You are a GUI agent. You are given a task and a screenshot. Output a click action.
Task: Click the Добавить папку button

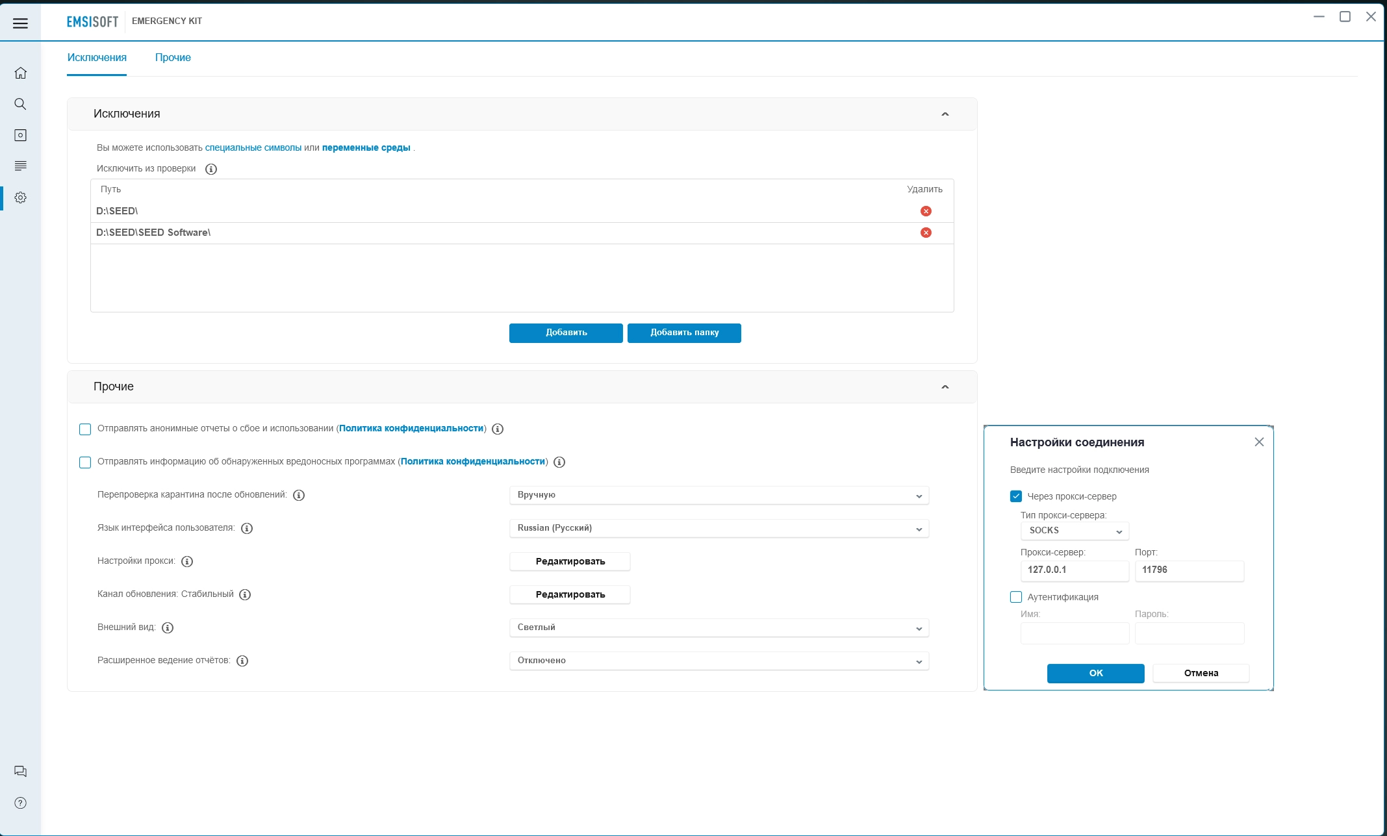684,333
